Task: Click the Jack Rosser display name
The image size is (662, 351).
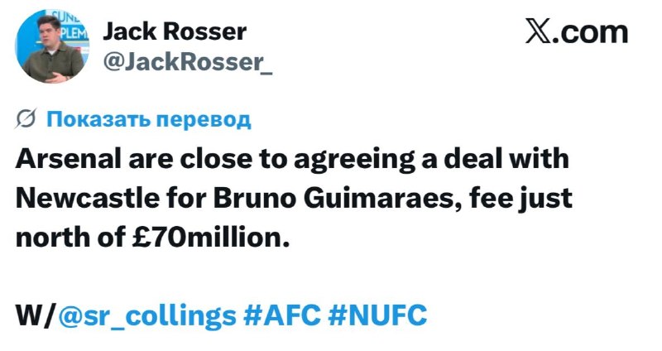Action: 175,31
